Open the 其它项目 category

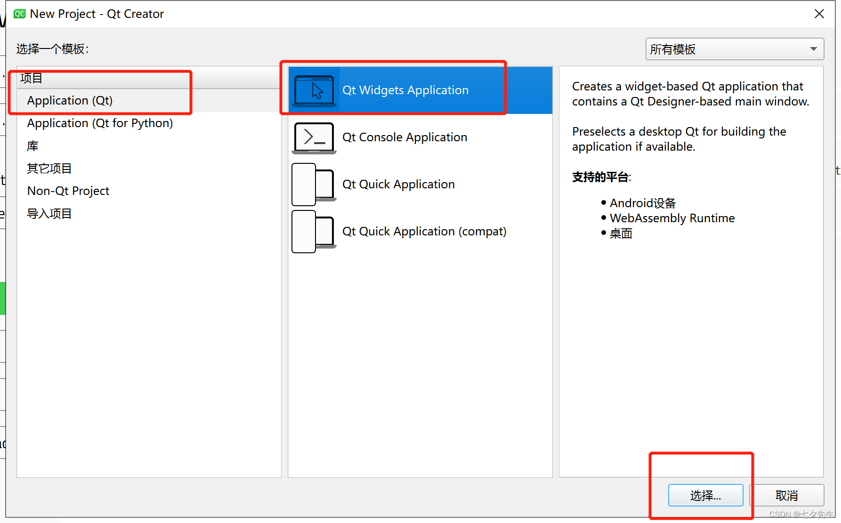click(x=49, y=168)
